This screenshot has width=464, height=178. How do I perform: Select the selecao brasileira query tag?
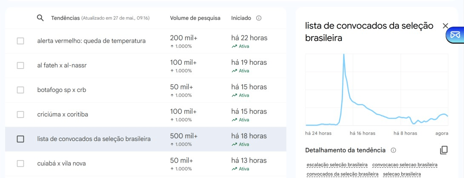(402, 174)
